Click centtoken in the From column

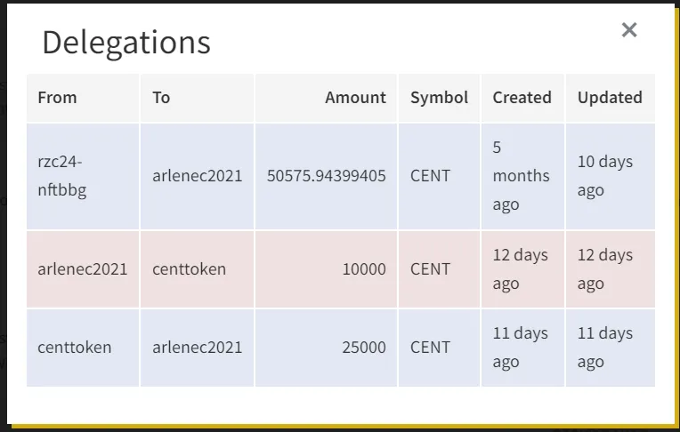(74, 347)
